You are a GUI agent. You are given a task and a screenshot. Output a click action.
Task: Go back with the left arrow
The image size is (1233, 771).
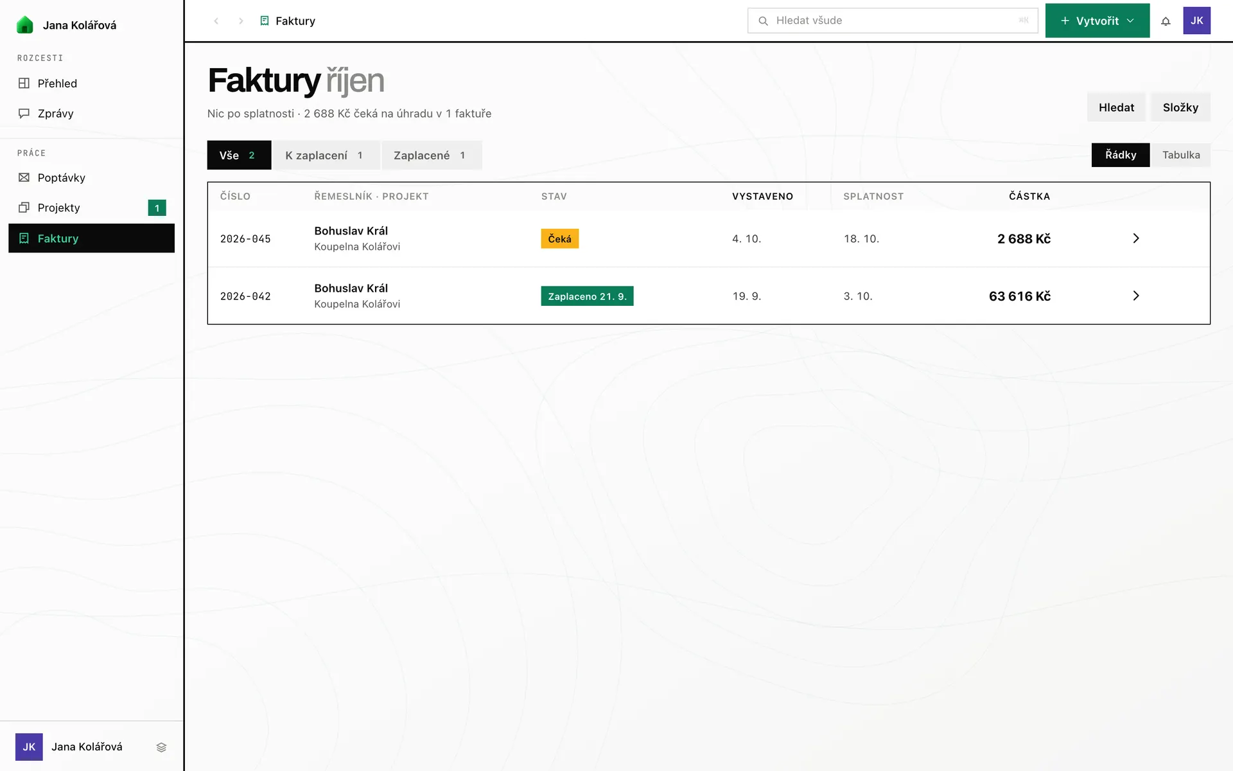pos(216,21)
